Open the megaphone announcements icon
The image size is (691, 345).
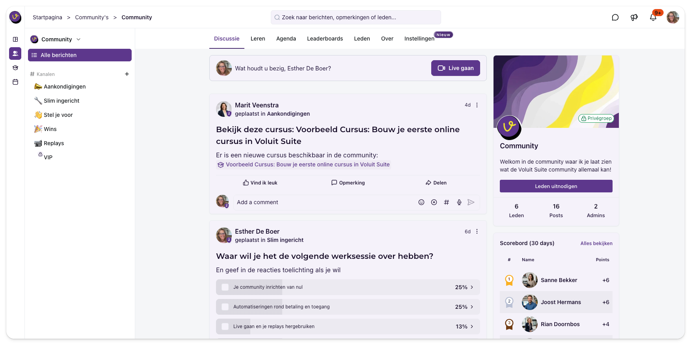point(634,17)
